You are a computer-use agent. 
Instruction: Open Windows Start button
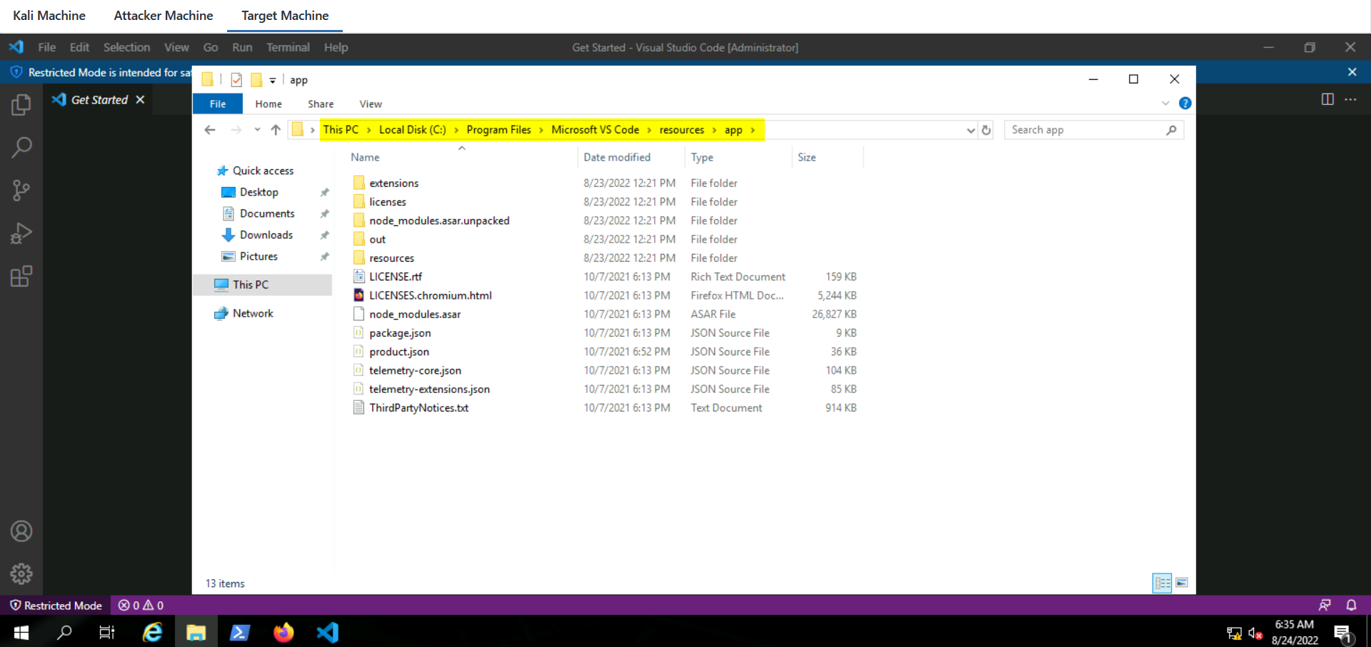pyautogui.click(x=21, y=632)
